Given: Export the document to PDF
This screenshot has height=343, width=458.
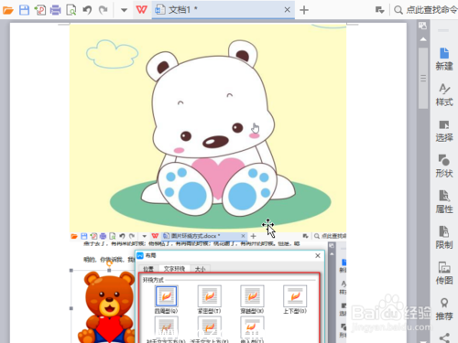Looking at the screenshot, I should (x=40, y=10).
